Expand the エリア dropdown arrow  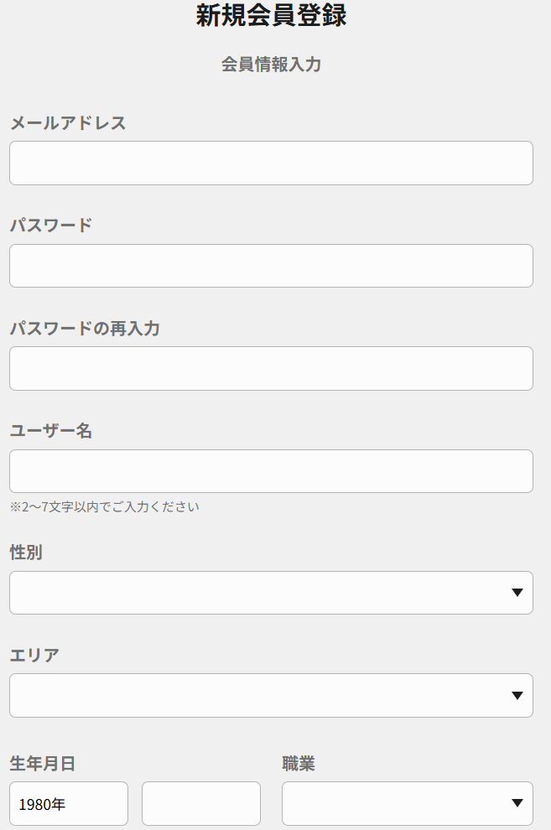(x=517, y=696)
